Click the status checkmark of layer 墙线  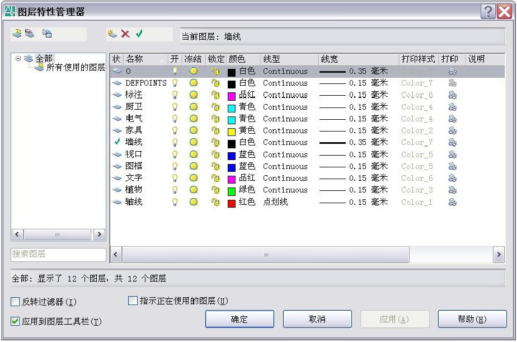point(117,142)
